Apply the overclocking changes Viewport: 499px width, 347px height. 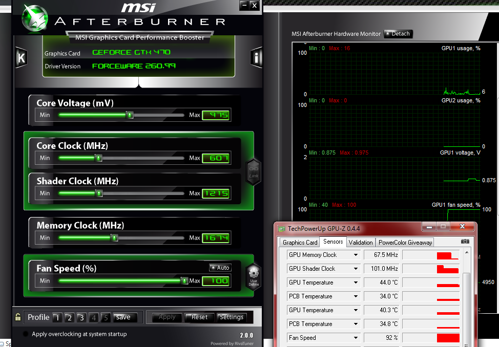pyautogui.click(x=167, y=317)
